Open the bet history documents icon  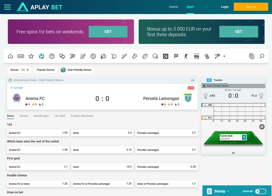[252, 56]
